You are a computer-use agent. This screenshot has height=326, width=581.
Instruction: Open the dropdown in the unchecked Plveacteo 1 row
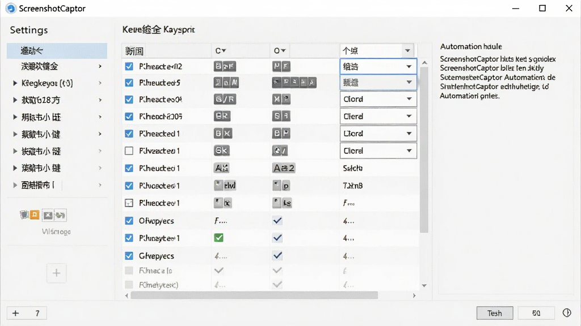[x=378, y=151]
